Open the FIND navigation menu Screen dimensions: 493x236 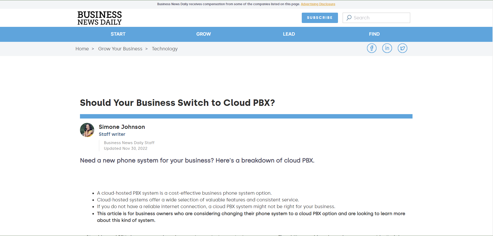tap(374, 34)
